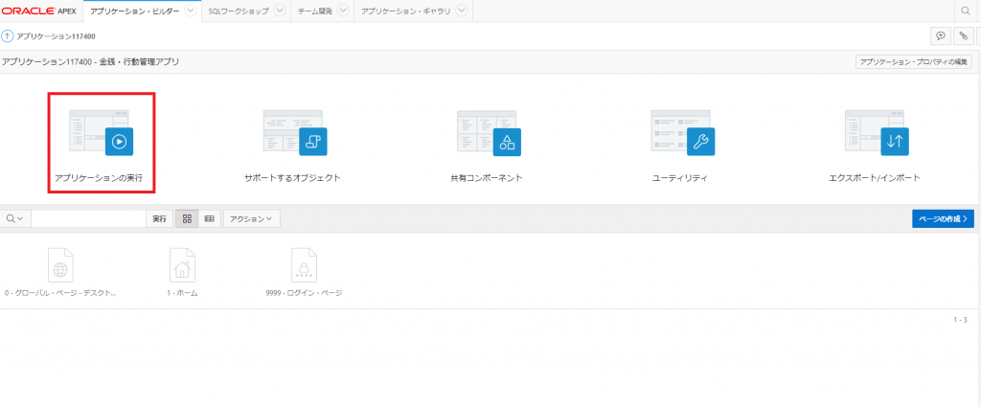Select the アプリケーション・ギャラリ tab
Viewport: 981px width, 407px height.
point(406,11)
